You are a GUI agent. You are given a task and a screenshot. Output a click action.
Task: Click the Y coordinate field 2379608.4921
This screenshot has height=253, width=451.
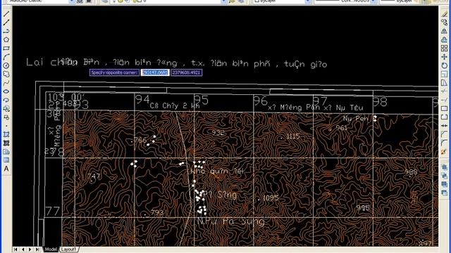(186, 72)
